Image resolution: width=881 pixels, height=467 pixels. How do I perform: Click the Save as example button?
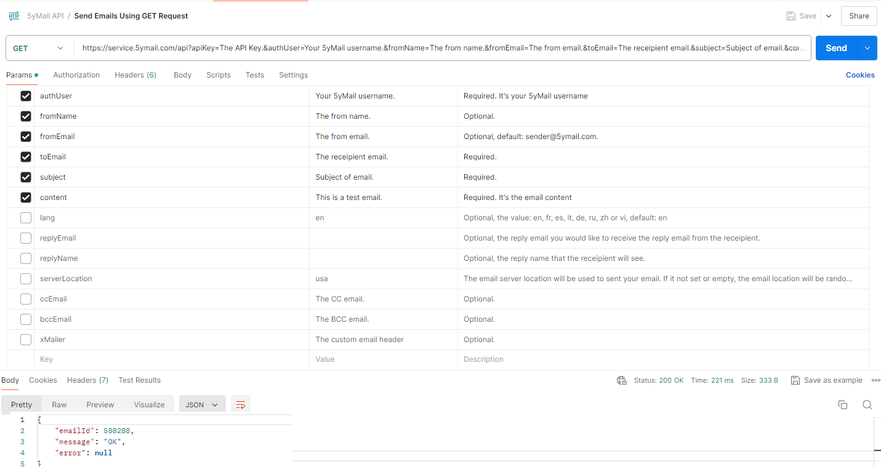tap(827, 380)
